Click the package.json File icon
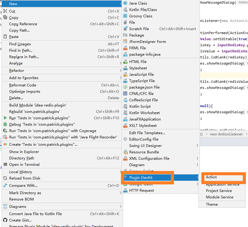 coord(125,87)
